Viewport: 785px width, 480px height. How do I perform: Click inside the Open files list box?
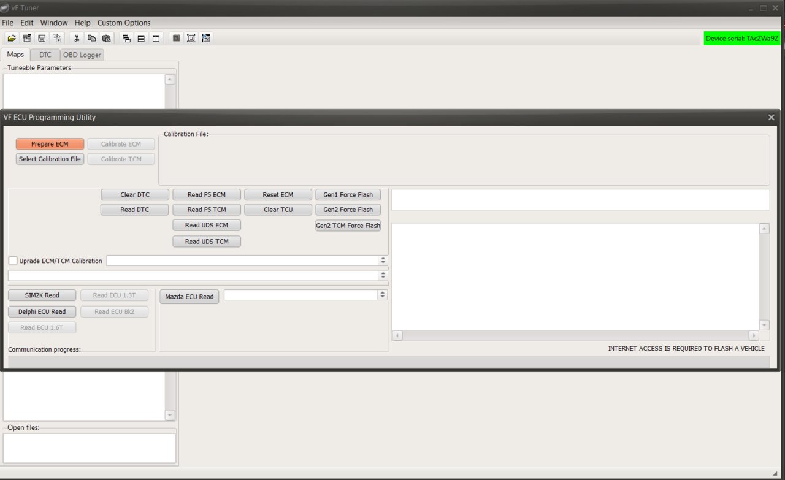[x=89, y=448]
